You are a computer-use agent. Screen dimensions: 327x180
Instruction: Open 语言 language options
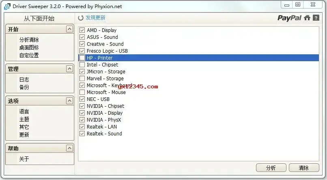pyautogui.click(x=24, y=111)
